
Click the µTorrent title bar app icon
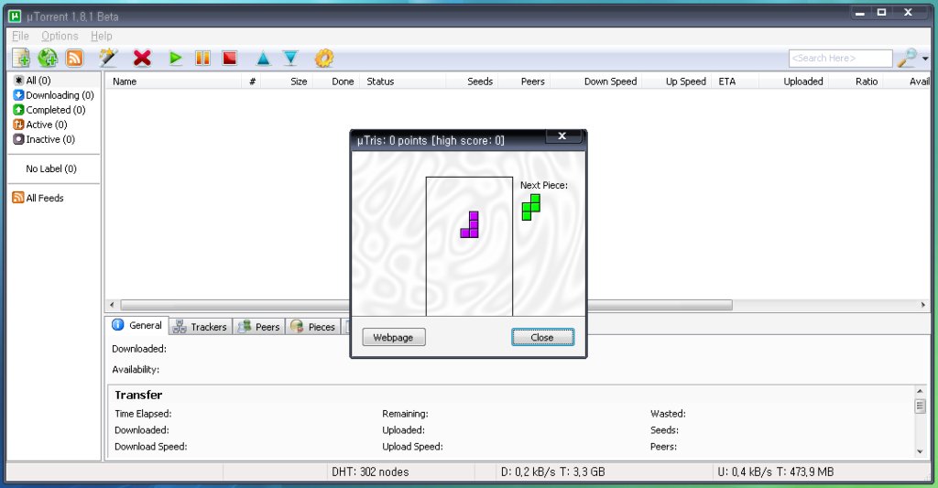click(x=15, y=16)
